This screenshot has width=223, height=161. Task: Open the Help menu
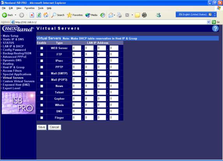pos(49,8)
